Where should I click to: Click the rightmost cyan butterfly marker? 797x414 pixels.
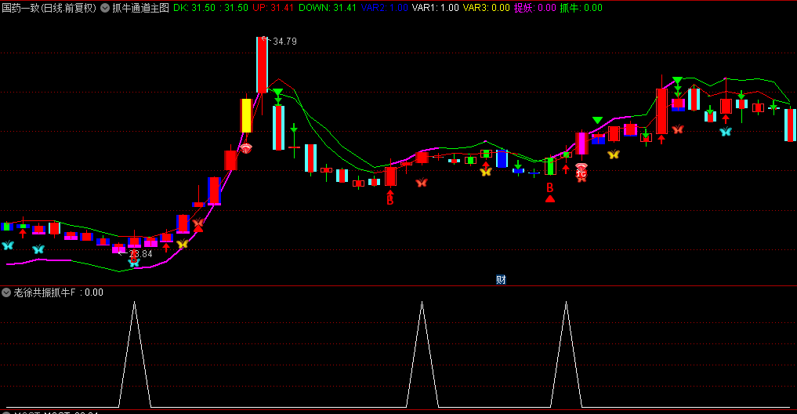[x=726, y=132]
